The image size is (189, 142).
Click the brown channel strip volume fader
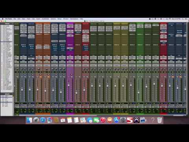(76, 93)
